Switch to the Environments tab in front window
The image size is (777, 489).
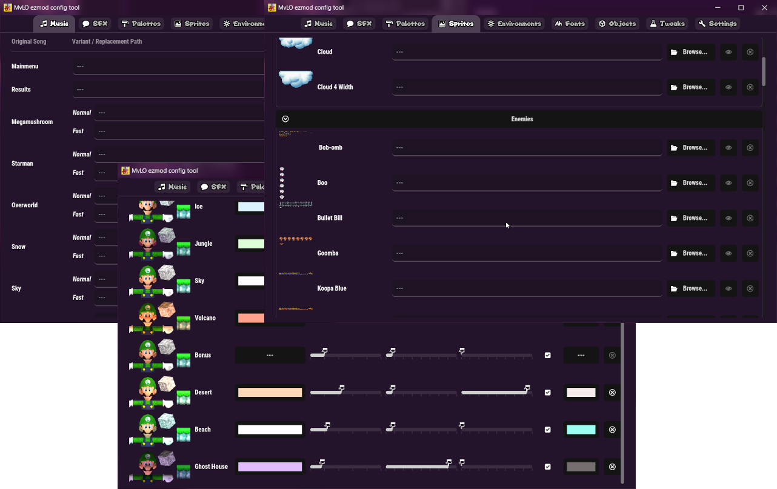pyautogui.click(x=515, y=24)
